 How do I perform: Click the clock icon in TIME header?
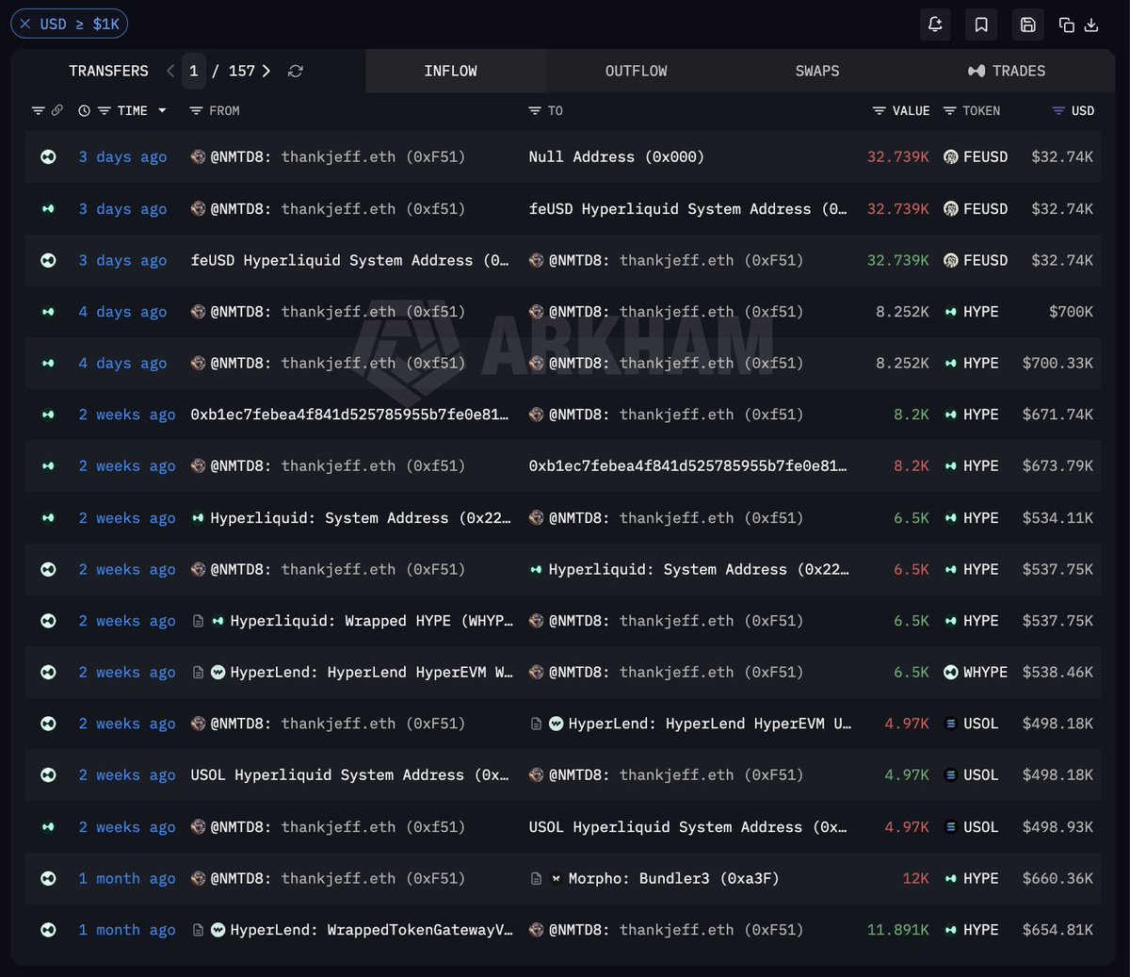(84, 111)
